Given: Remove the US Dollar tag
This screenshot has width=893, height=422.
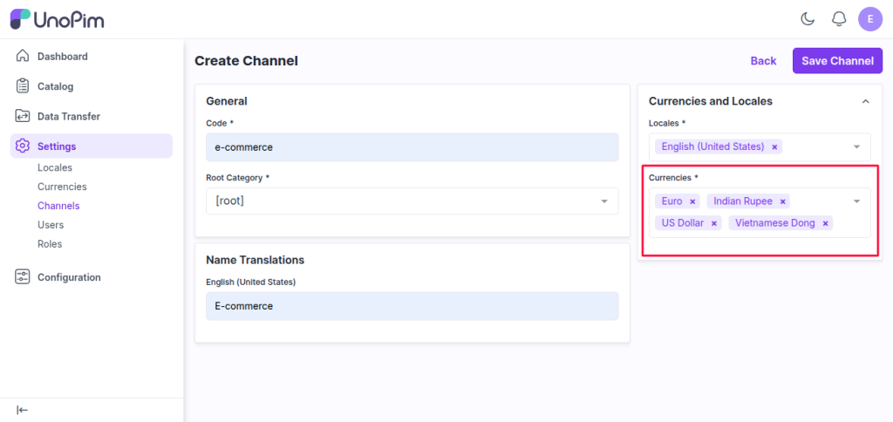Looking at the screenshot, I should click(x=714, y=223).
